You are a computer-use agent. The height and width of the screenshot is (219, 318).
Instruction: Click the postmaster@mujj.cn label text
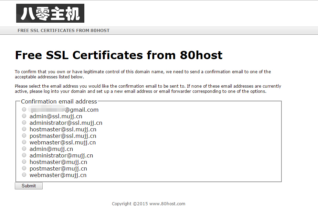[x=58, y=169]
